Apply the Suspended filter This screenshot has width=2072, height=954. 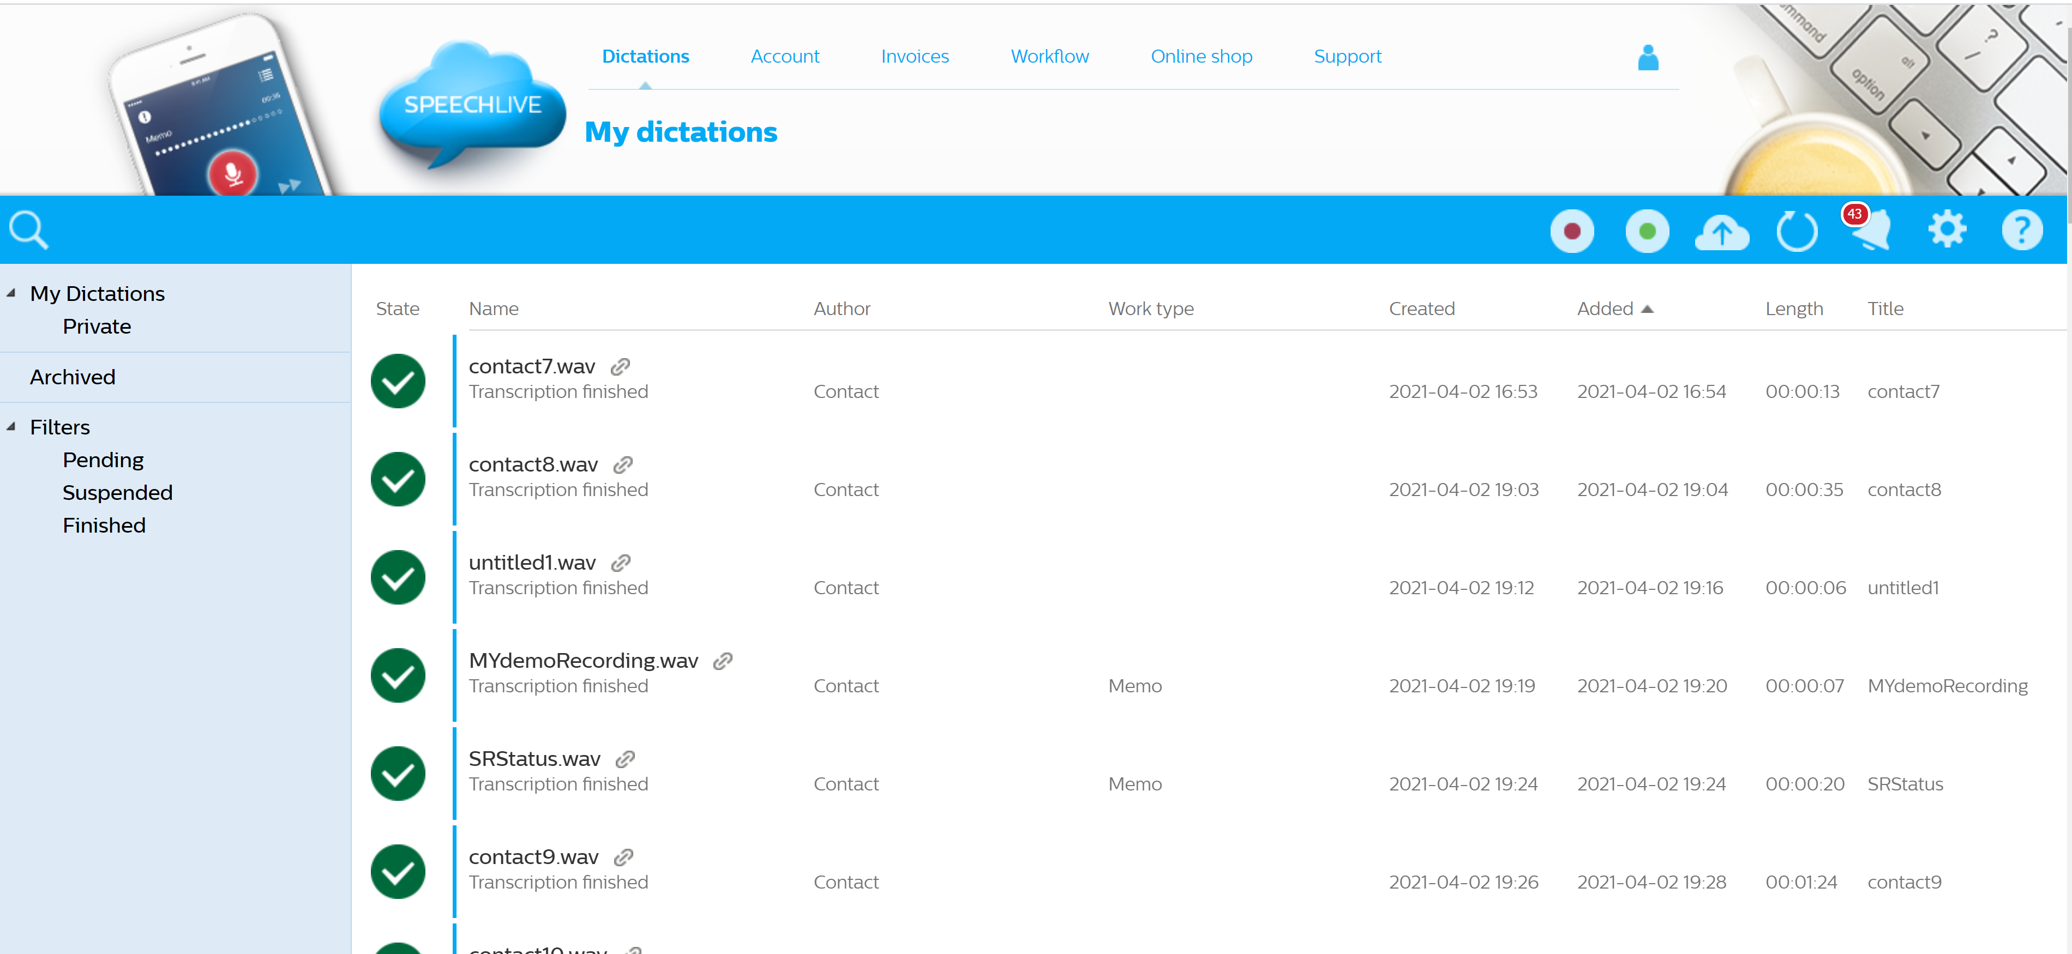[x=117, y=493]
